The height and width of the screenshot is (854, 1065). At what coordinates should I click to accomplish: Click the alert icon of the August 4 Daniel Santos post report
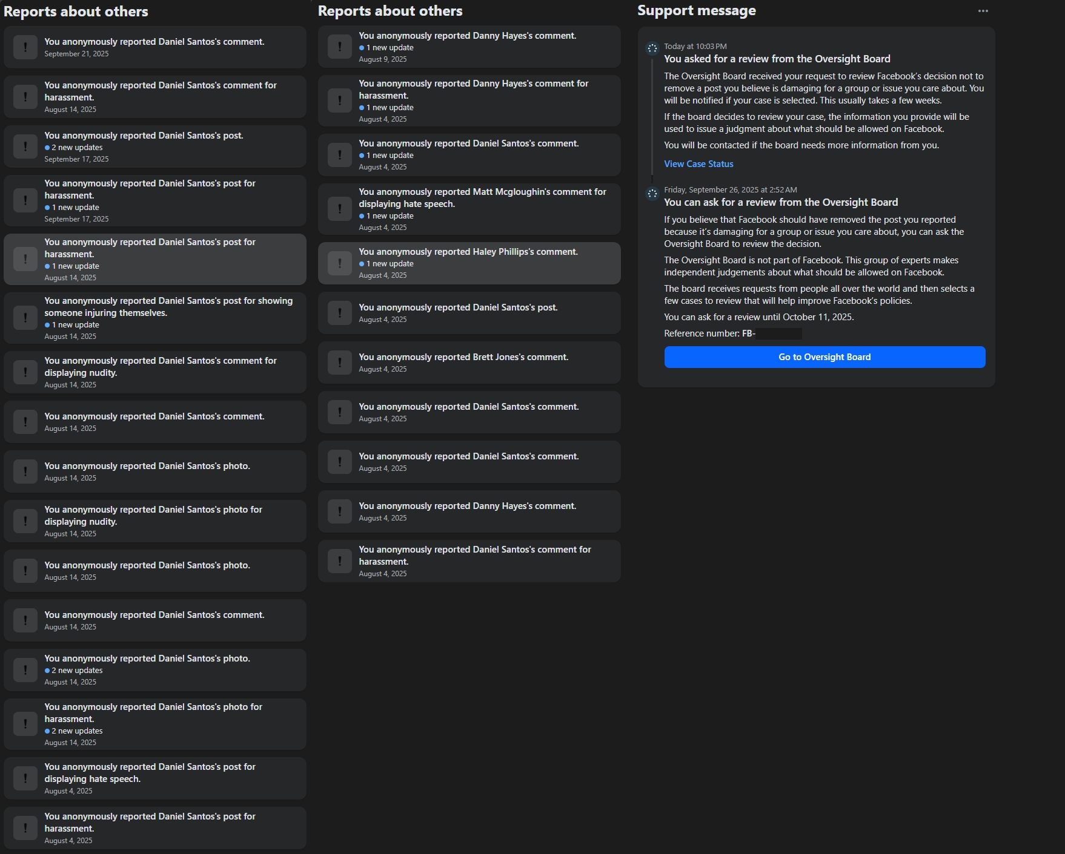[x=340, y=313]
